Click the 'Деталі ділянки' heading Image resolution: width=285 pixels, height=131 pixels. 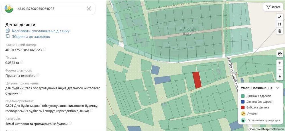(x=20, y=25)
